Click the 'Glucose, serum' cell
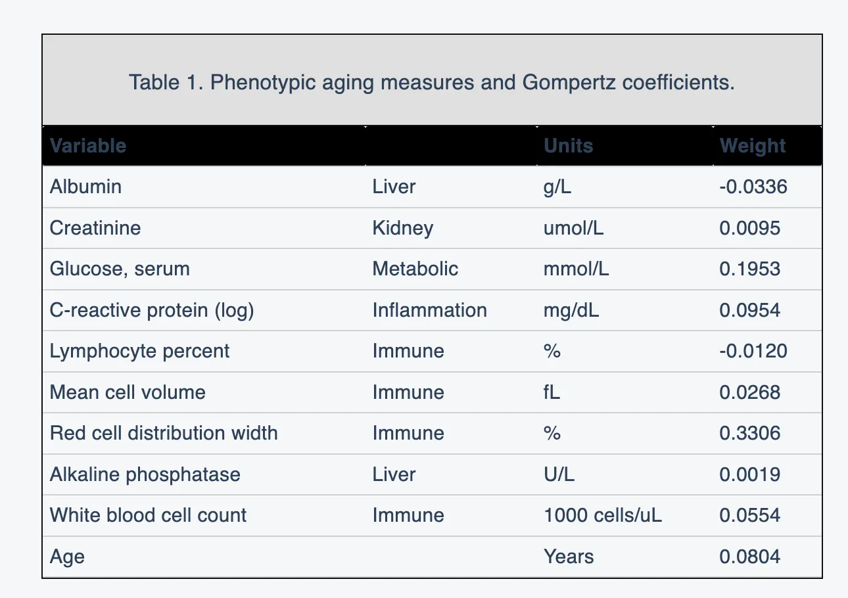 pos(120,269)
